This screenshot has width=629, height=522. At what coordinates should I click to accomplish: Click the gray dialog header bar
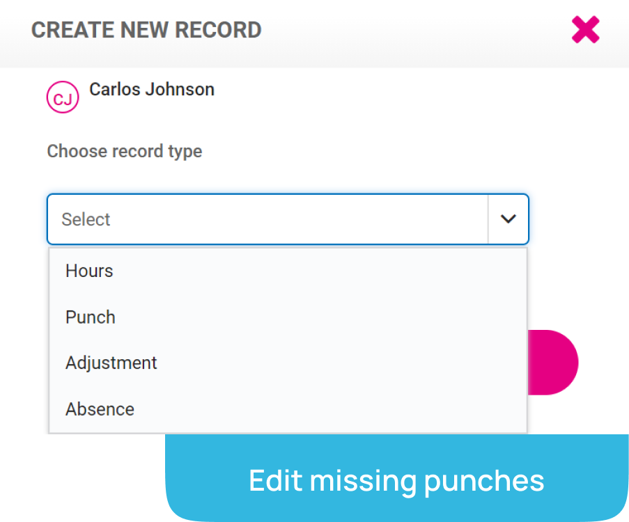417,33
